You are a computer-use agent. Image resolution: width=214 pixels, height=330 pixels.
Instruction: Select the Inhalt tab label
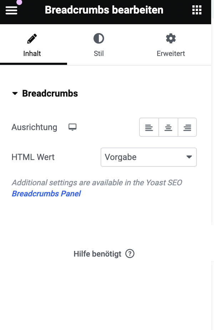[32, 53]
